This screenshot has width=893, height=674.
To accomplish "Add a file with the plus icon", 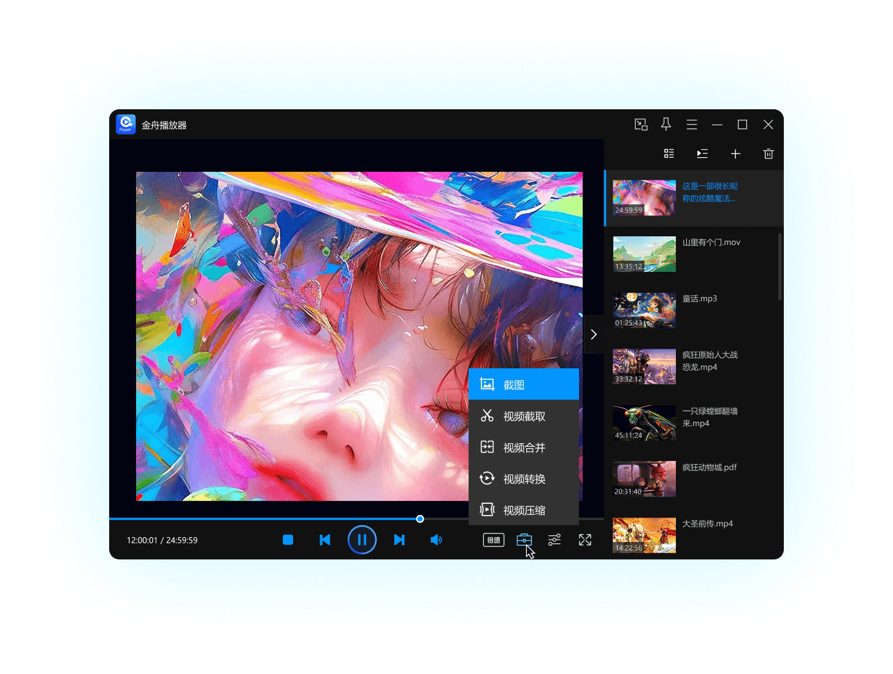I will pos(735,154).
